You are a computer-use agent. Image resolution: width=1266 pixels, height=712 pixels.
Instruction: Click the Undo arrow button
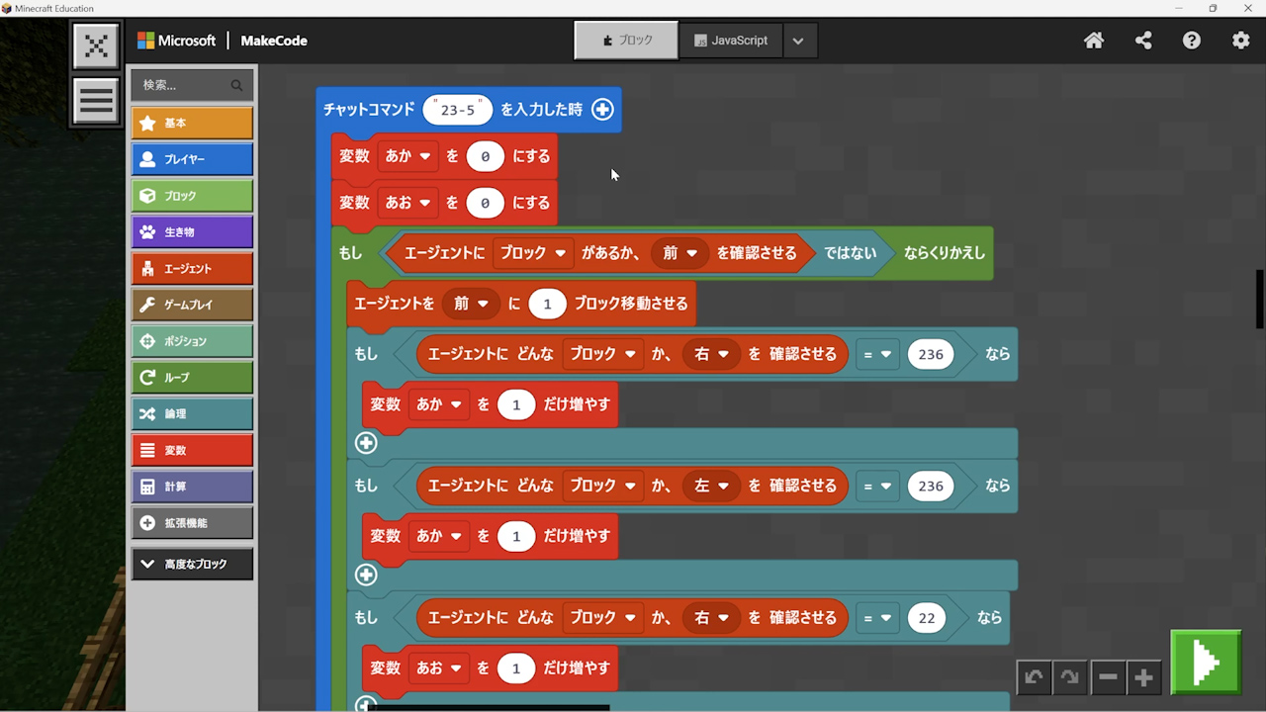pos(1034,677)
